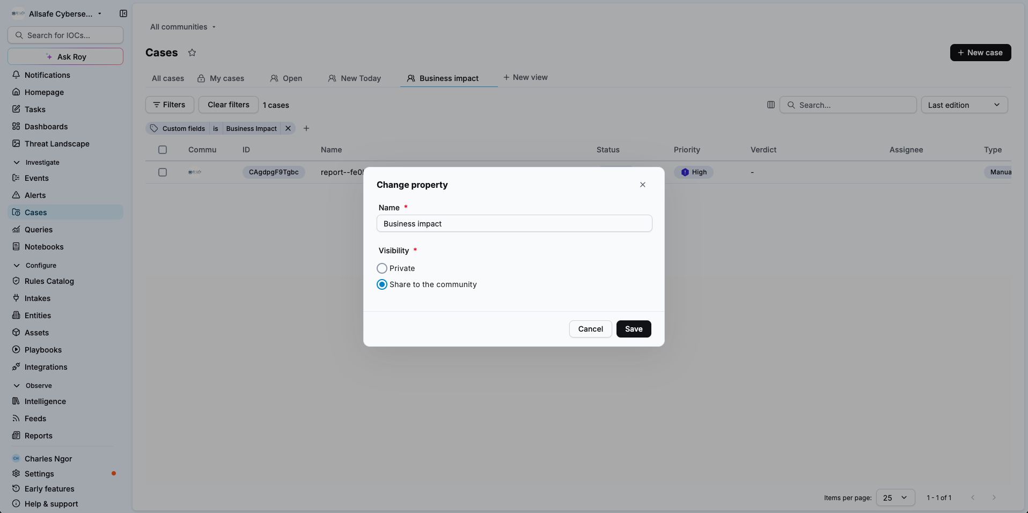Switch to the My cases tab
Image resolution: width=1028 pixels, height=513 pixels.
(x=221, y=78)
